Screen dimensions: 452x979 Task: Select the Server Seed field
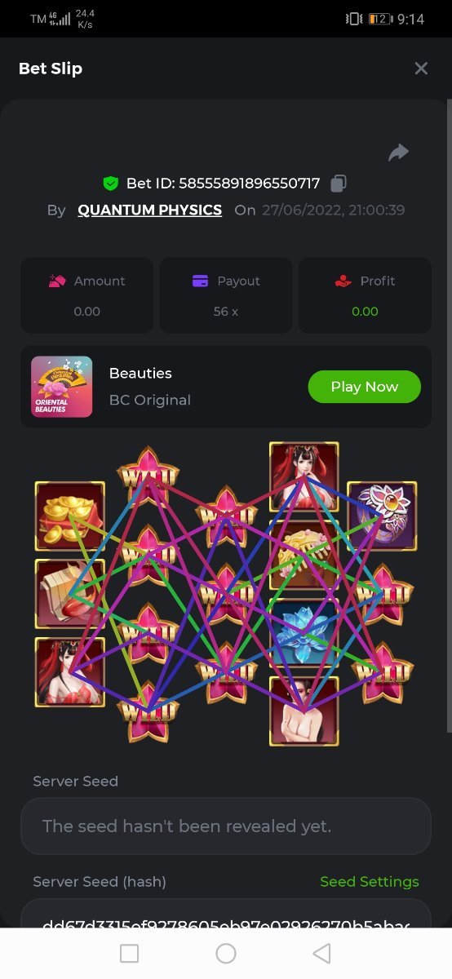coord(226,826)
